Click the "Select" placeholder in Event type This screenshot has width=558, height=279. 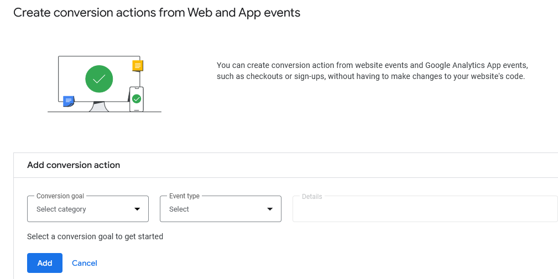point(179,209)
